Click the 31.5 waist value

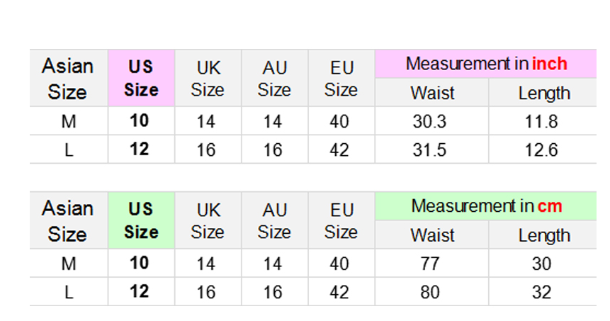click(x=429, y=150)
